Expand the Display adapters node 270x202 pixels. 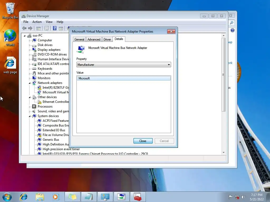(30, 50)
